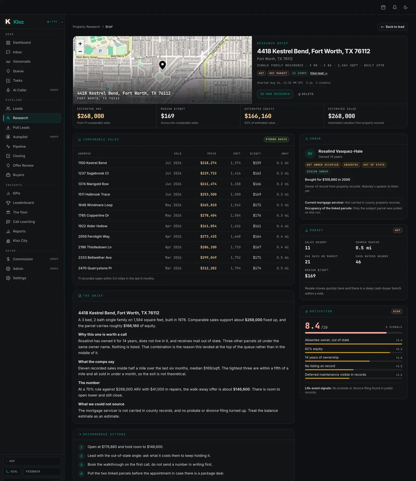Click the Commission dollar icon
The width and height of the screenshot is (416, 481).
pyautogui.click(x=8, y=259)
